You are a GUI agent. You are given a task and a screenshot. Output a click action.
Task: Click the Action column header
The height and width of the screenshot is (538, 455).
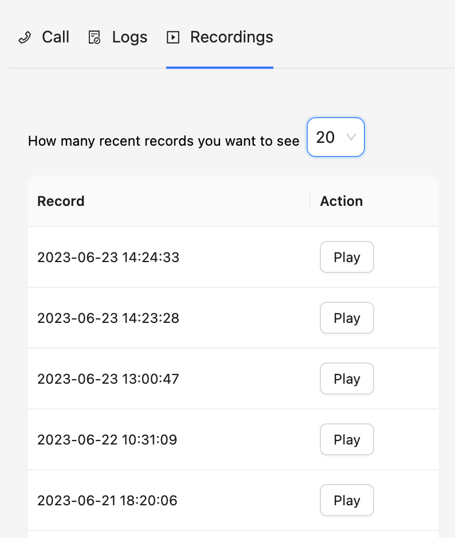coord(342,201)
